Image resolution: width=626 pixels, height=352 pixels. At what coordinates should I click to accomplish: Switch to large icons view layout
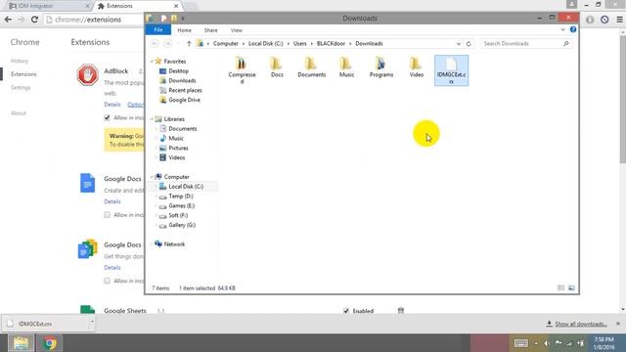pos(571,287)
